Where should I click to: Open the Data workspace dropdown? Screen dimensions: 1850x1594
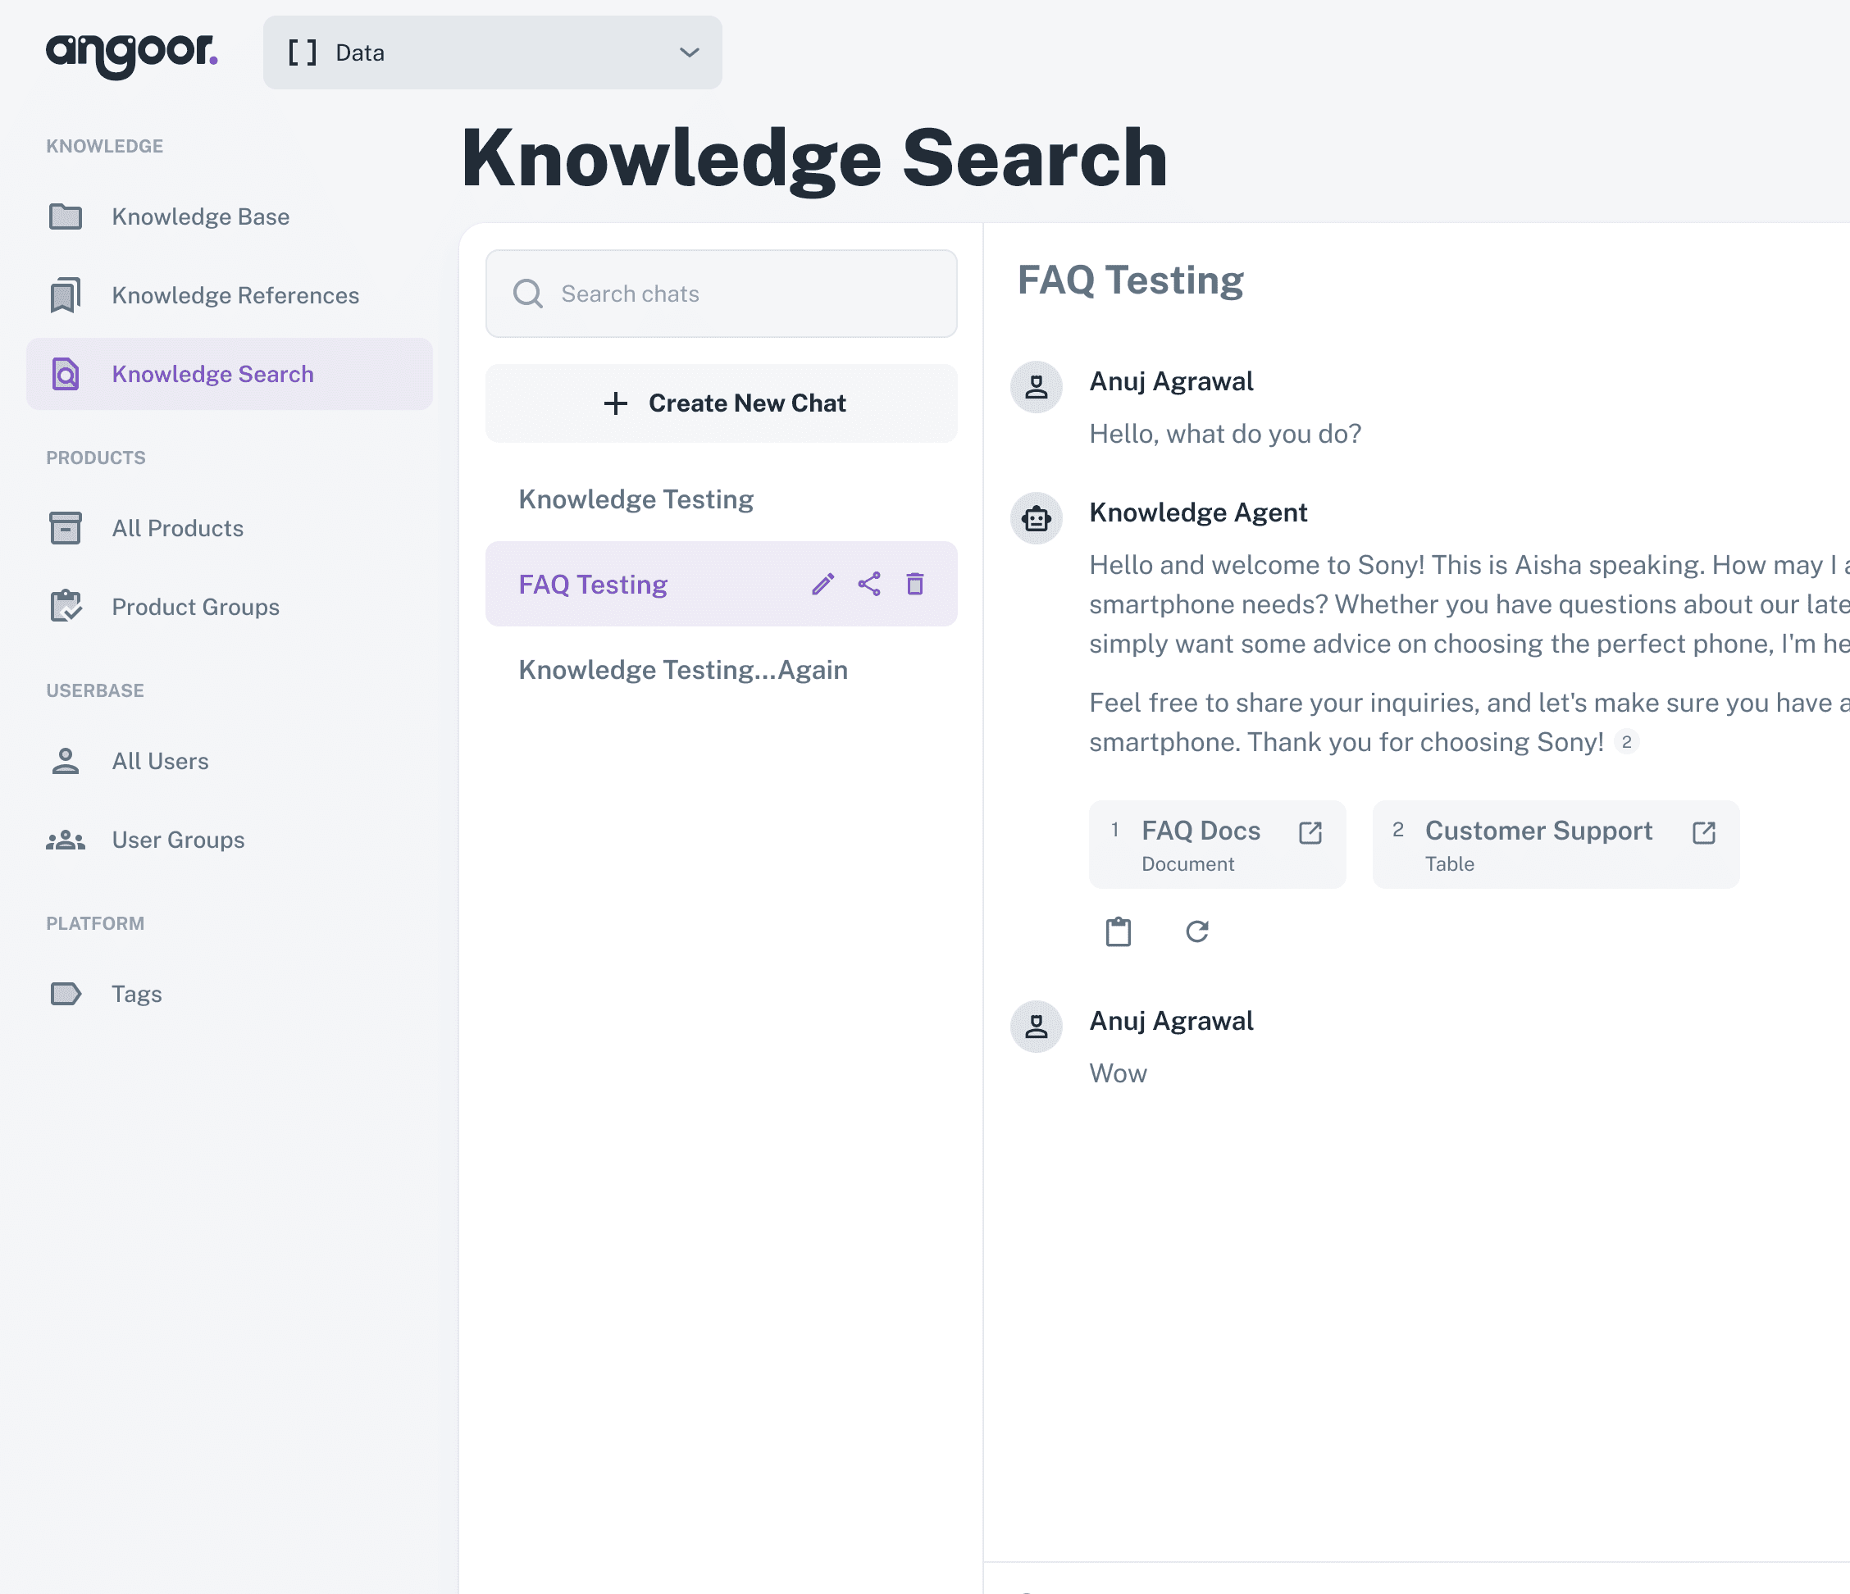(491, 52)
